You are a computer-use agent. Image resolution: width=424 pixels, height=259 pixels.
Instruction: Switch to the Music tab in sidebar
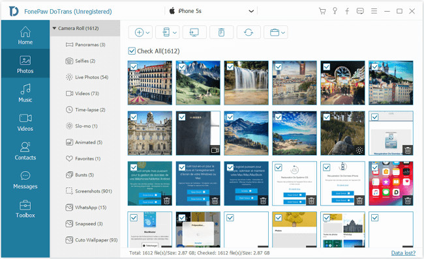point(25,93)
